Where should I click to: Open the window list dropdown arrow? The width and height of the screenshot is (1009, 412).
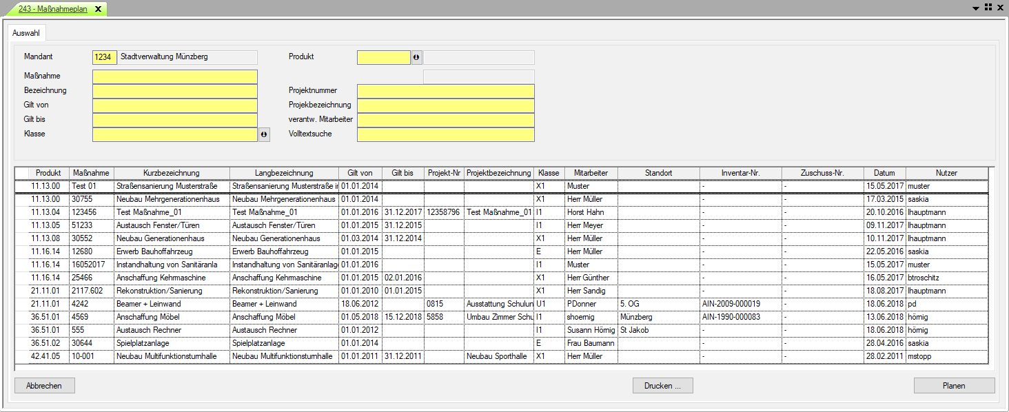[x=976, y=8]
